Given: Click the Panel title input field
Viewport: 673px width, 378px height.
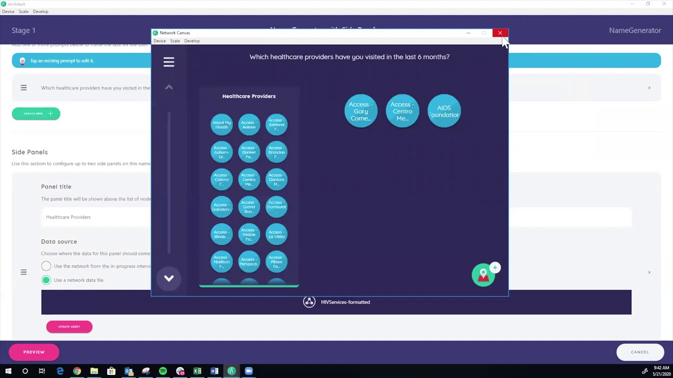Looking at the screenshot, I should 336,217.
